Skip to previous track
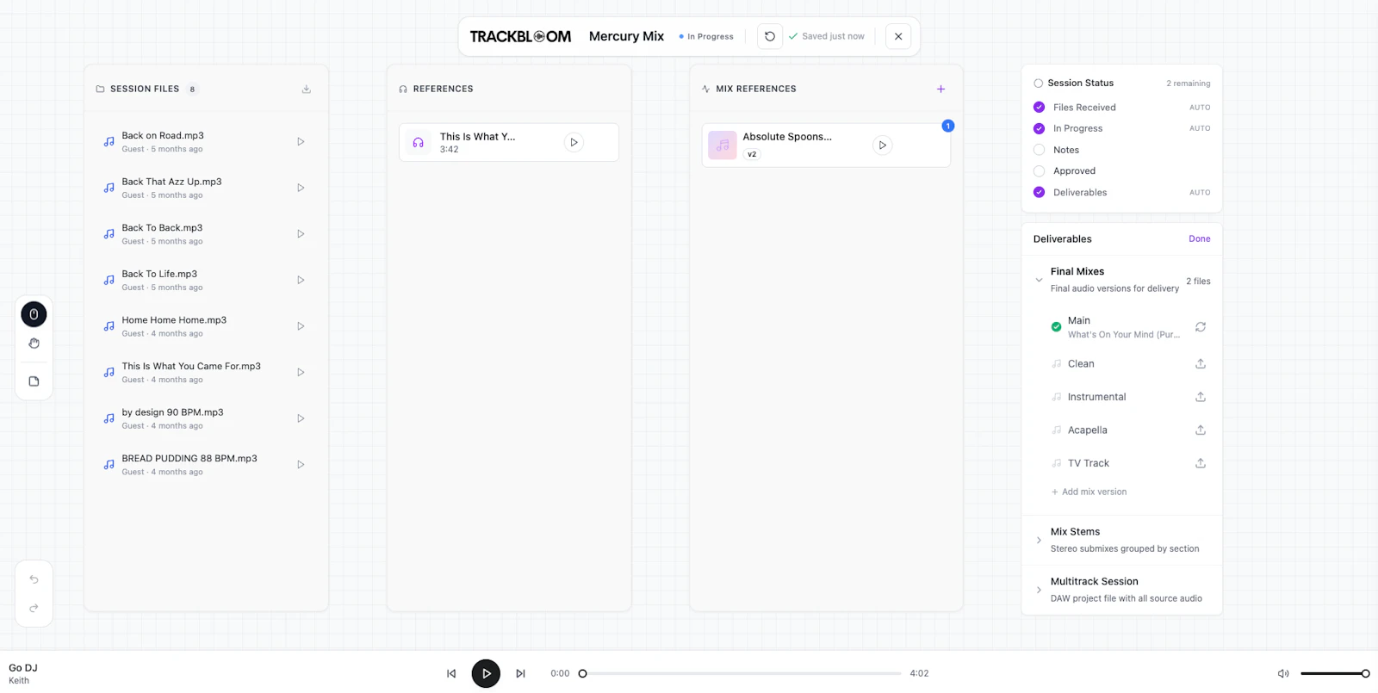1378x693 pixels. click(451, 674)
